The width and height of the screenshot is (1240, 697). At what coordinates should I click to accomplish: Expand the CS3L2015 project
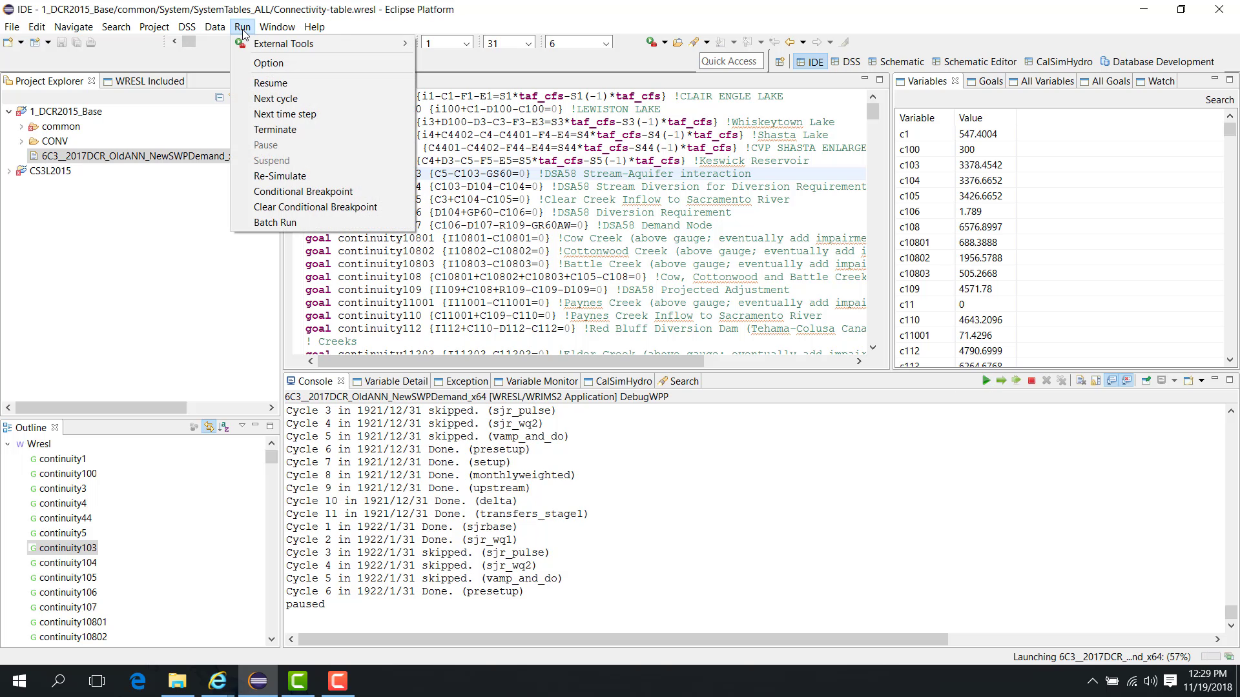coord(8,171)
